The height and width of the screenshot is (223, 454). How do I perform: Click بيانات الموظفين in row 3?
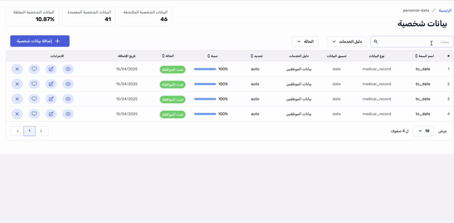[299, 99]
